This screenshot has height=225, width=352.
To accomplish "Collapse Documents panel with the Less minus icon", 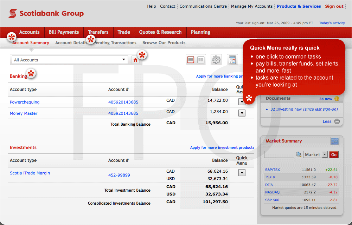I will pyautogui.click(x=337, y=121).
